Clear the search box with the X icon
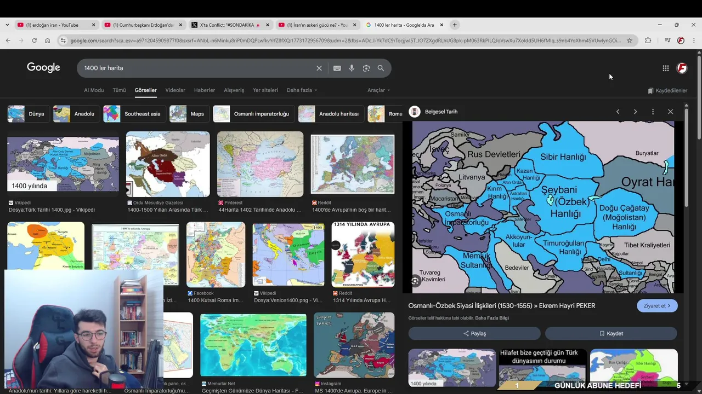The image size is (702, 394). click(x=319, y=68)
